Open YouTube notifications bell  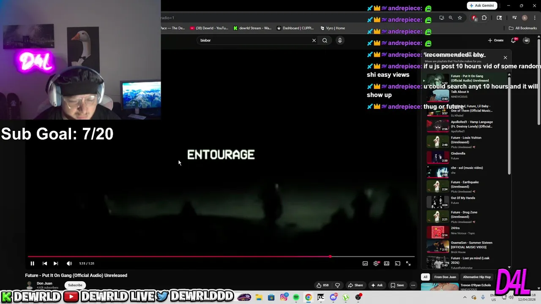514,41
